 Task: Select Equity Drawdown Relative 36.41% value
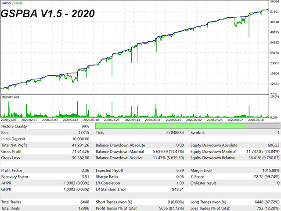click(264, 158)
